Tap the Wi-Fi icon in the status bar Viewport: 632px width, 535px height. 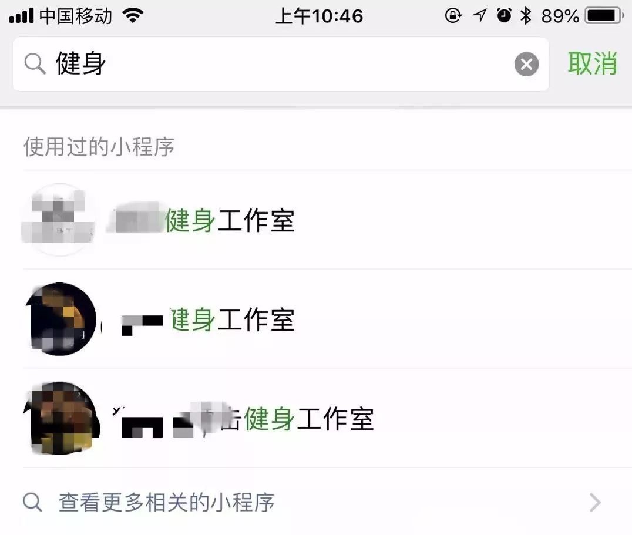(133, 16)
